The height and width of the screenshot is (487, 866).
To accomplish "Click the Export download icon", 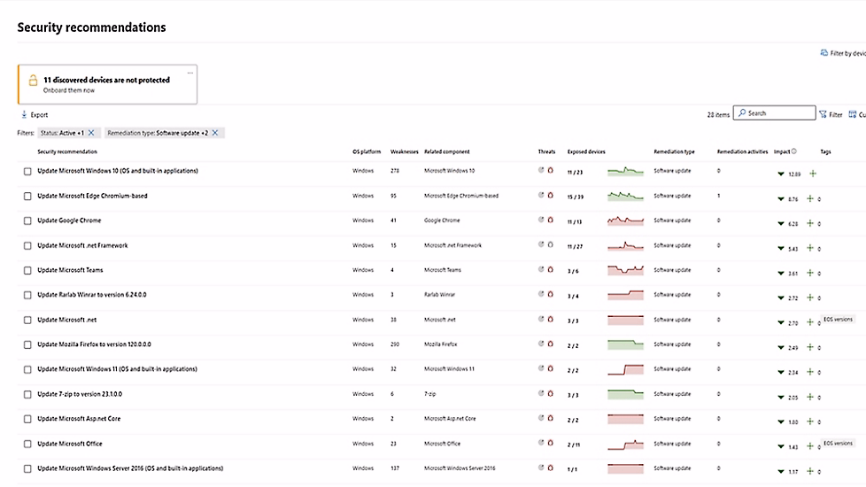I will coord(24,115).
